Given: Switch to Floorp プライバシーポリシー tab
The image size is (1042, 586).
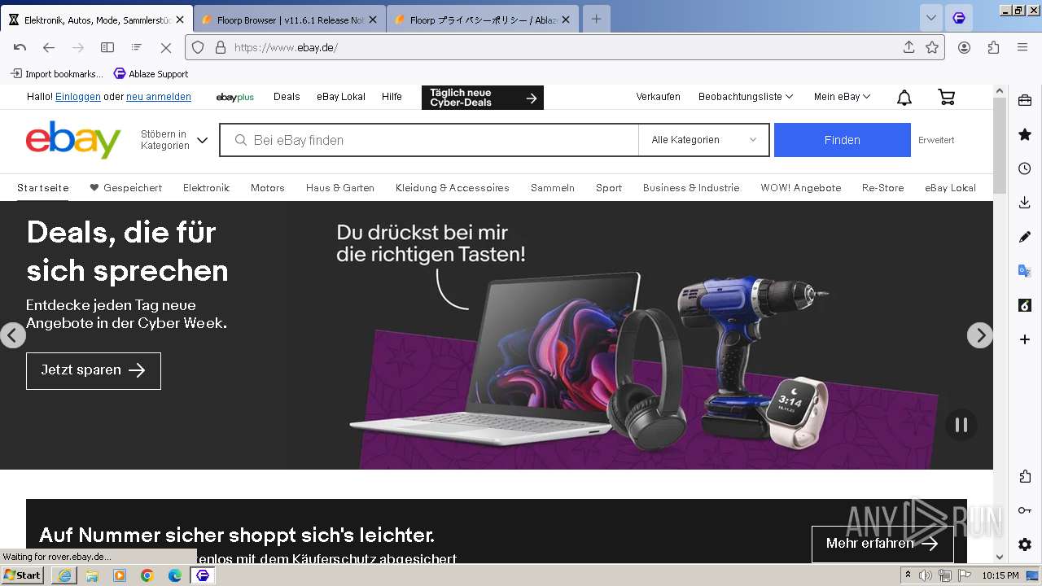Looking at the screenshot, I should 483,20.
